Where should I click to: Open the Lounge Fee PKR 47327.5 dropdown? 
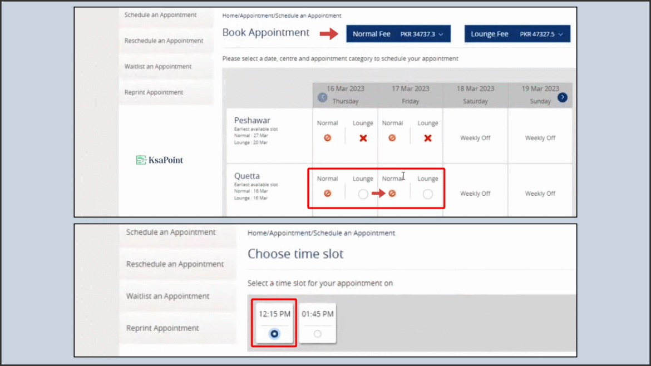point(517,33)
